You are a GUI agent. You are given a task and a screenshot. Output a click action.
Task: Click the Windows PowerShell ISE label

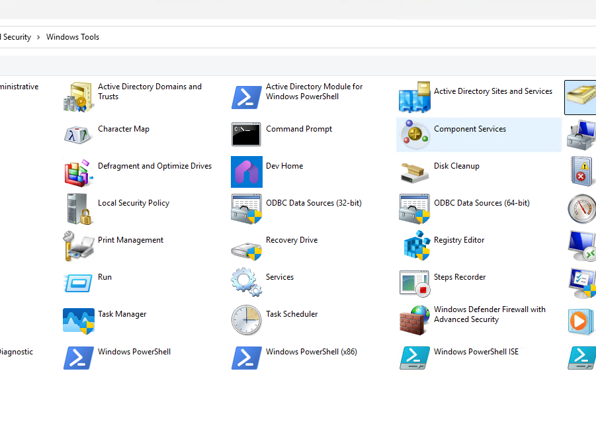point(476,352)
